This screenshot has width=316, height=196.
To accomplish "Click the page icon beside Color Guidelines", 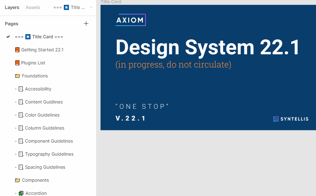I will (x=21, y=115).
